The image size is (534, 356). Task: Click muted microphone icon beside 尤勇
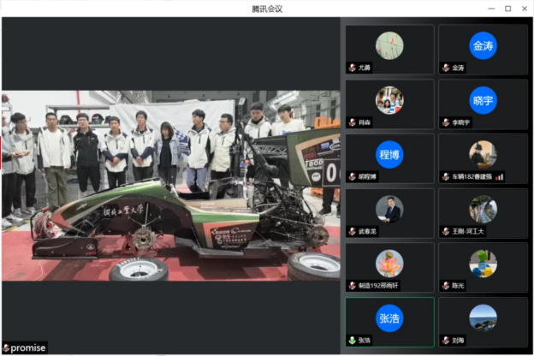[x=352, y=68]
